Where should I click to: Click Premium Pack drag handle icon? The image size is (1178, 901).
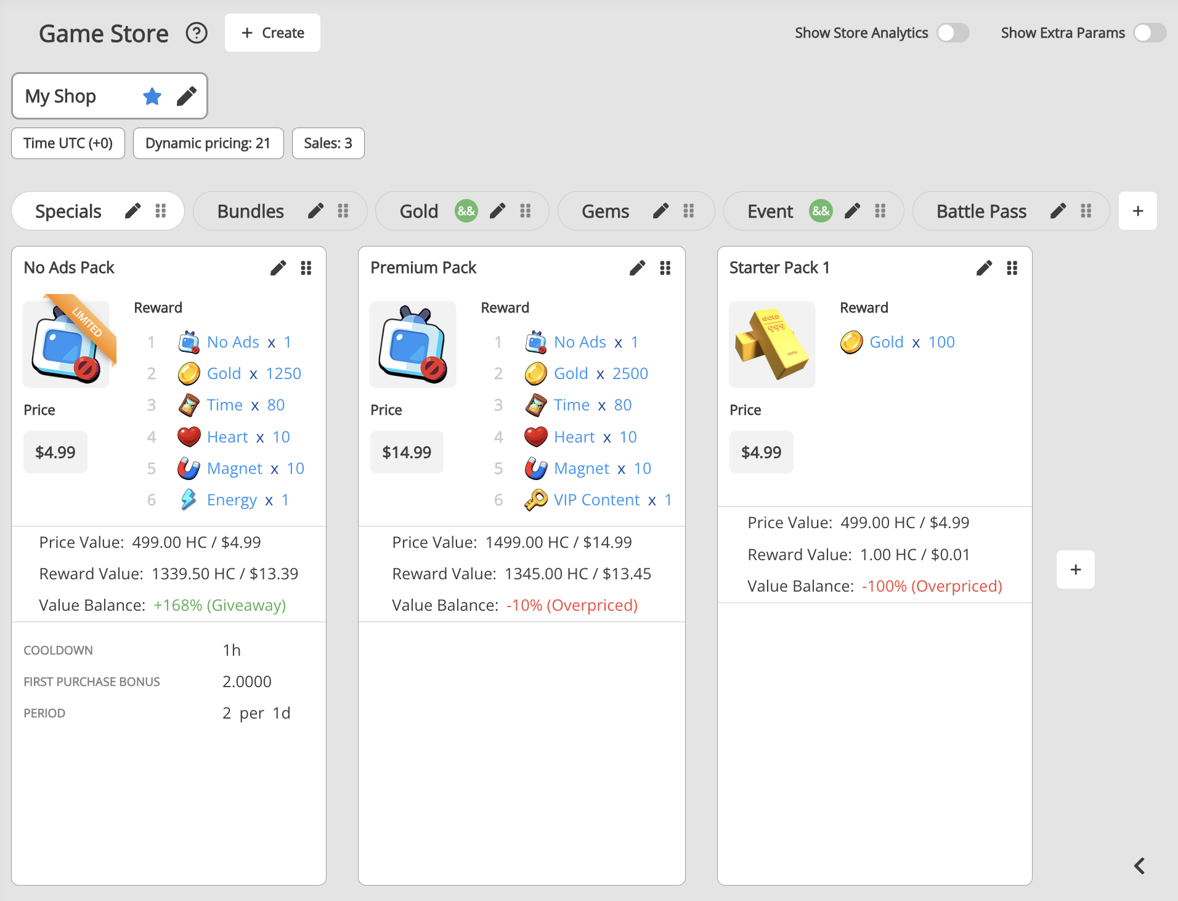tap(665, 268)
